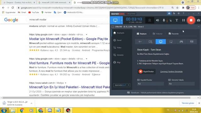Bookmark this page with the star icon
The height and width of the screenshot is (113, 201).
pyautogui.click(x=177, y=8)
